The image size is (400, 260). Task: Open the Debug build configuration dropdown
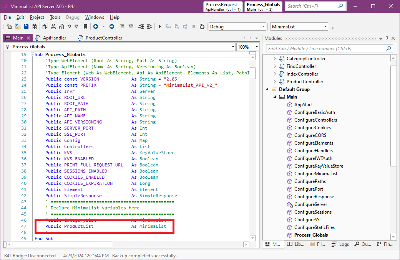point(264,26)
